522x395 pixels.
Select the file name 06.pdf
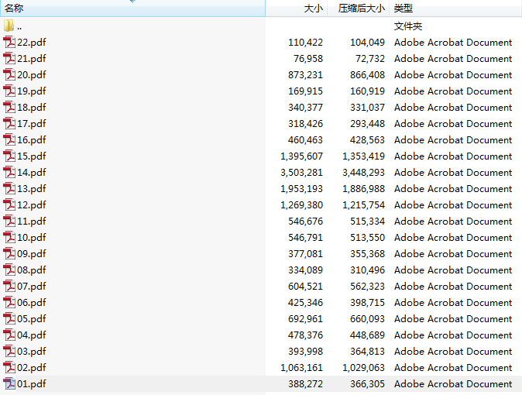(x=32, y=303)
